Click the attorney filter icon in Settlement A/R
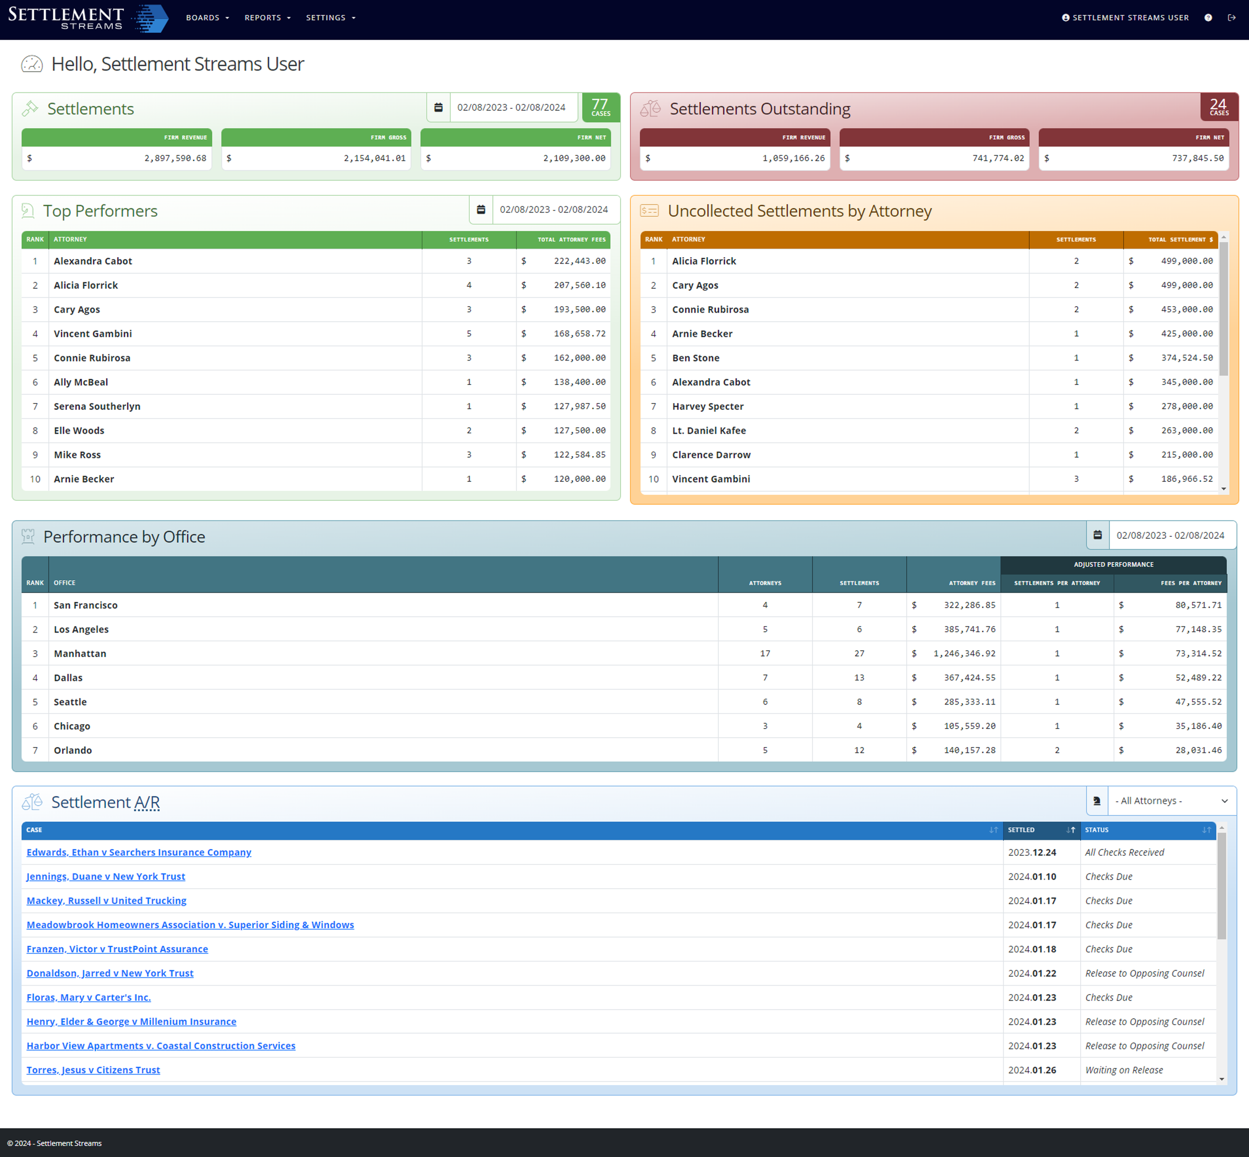This screenshot has height=1157, width=1249. pos(1097,801)
